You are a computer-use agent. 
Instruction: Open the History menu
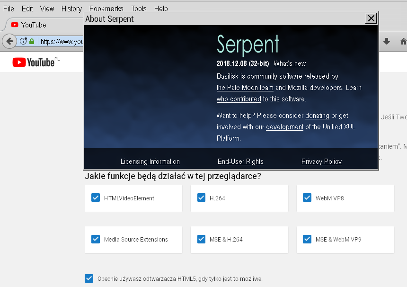tap(71, 9)
